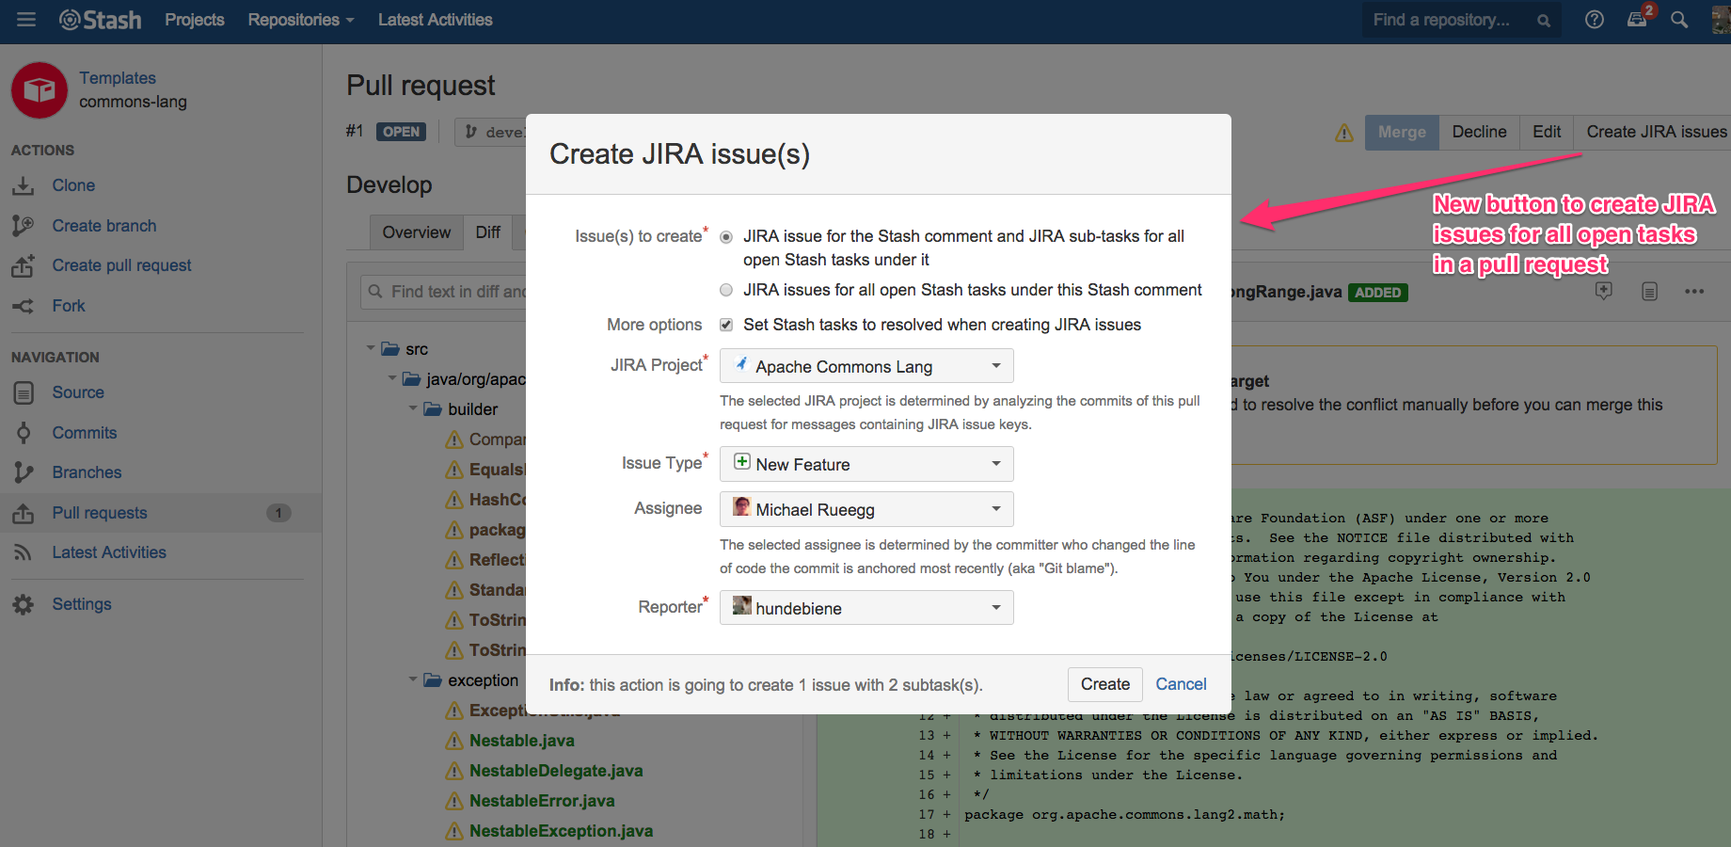
Task: Click Create button in the dialog
Action: [1105, 684]
